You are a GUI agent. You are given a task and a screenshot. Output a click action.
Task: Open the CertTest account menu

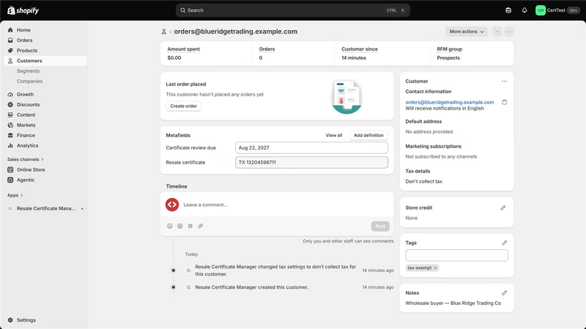click(557, 10)
